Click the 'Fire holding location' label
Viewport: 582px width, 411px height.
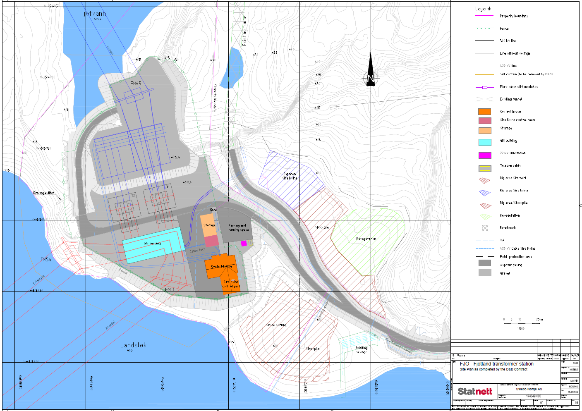tap(399, 346)
